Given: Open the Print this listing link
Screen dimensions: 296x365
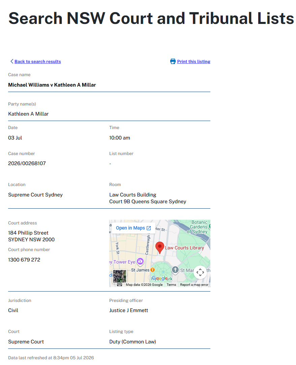Looking at the screenshot, I should click(194, 61).
